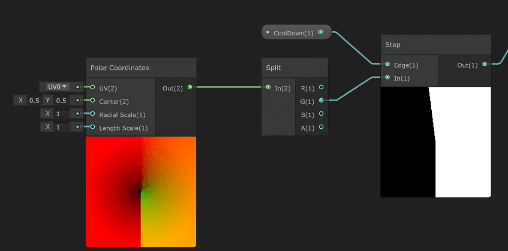Screen dimensions: 508x251
Task: Click the Step node In(1) input port
Action: (x=387, y=77)
